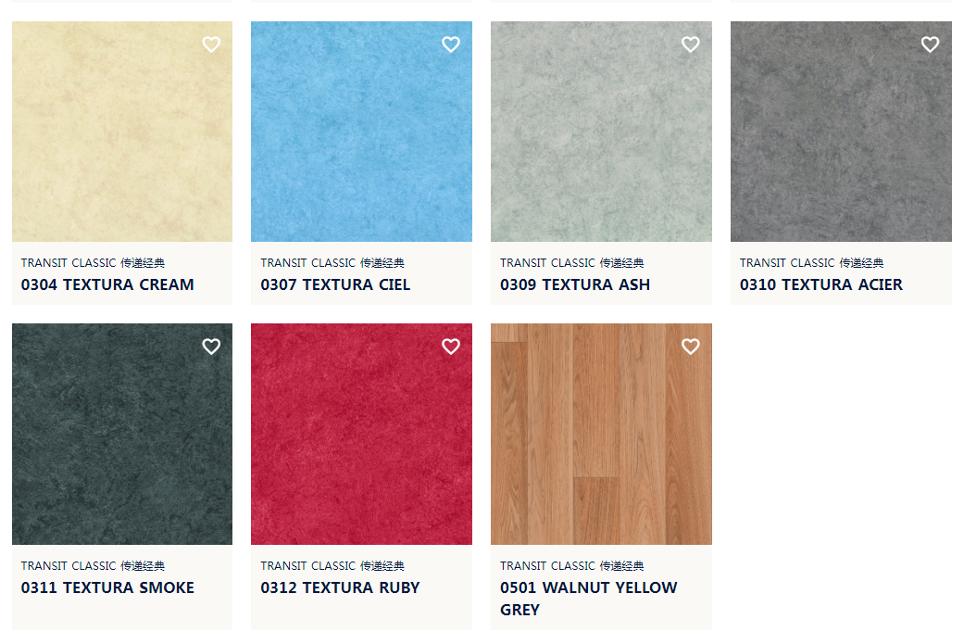This screenshot has width=964, height=644.
Task: Open the walnut wood plank thumbnail
Action: point(601,435)
